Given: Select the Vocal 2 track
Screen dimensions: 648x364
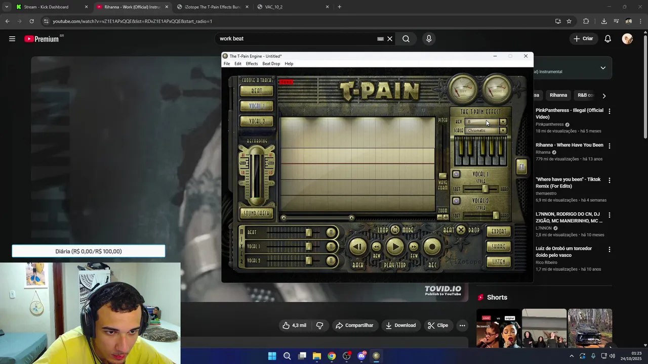Looking at the screenshot, I should click(257, 121).
